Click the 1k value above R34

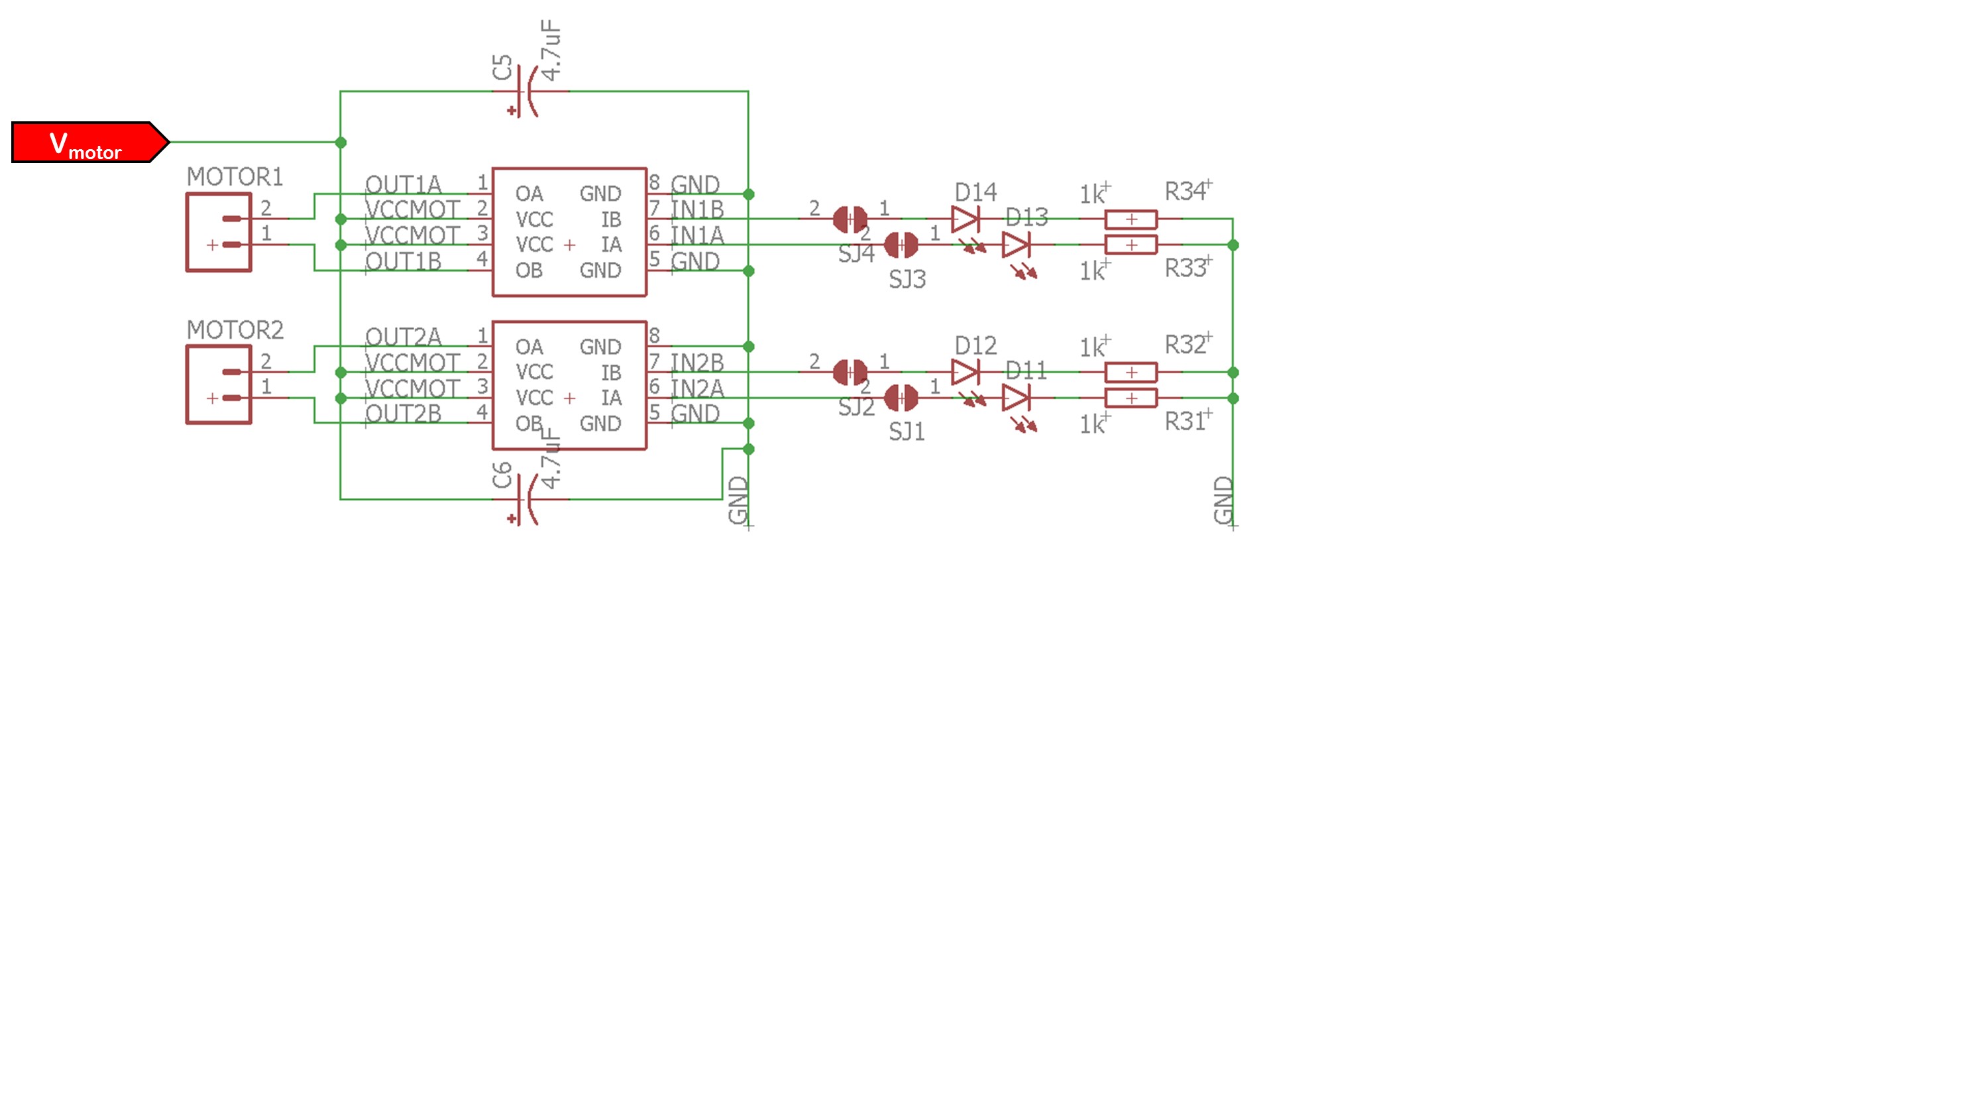(x=1092, y=195)
